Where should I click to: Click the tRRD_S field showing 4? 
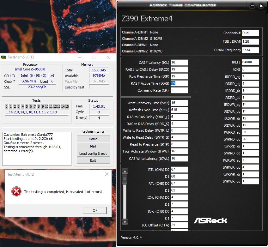tap(179, 124)
